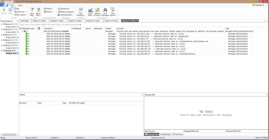This screenshot has width=269, height=140.
Task: Close the Message Data panel
Action: [267, 95]
